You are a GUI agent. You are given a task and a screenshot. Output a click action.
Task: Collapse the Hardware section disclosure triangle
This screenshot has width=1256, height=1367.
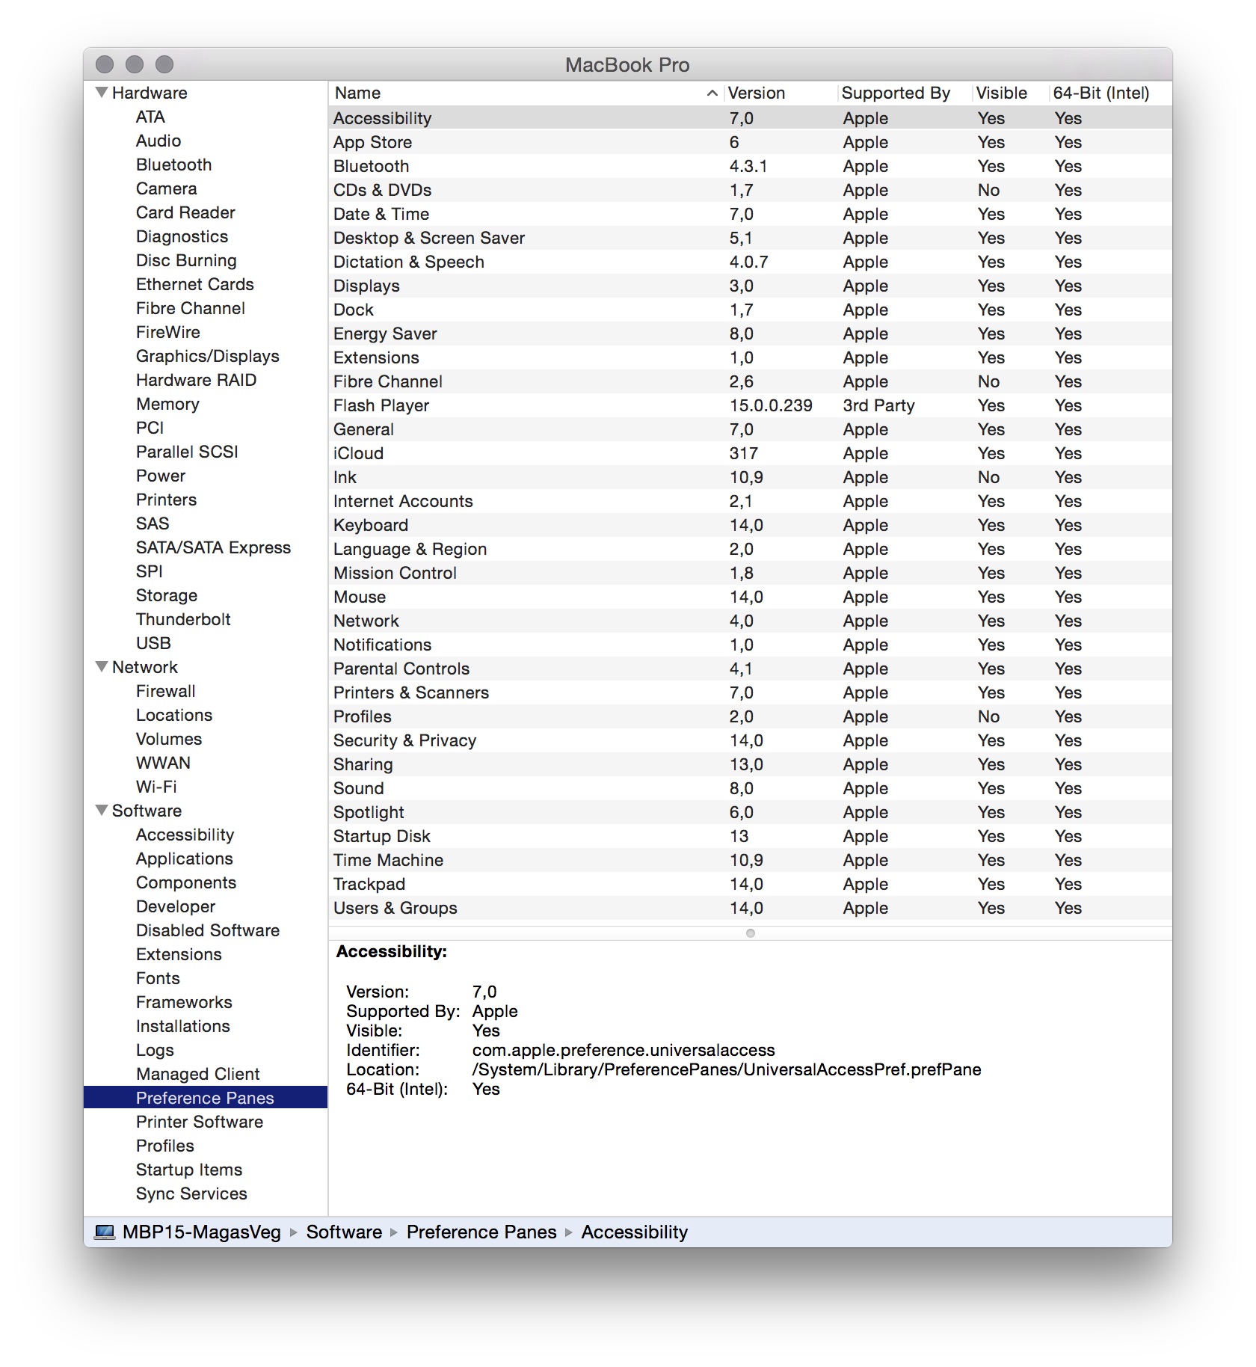click(x=102, y=93)
